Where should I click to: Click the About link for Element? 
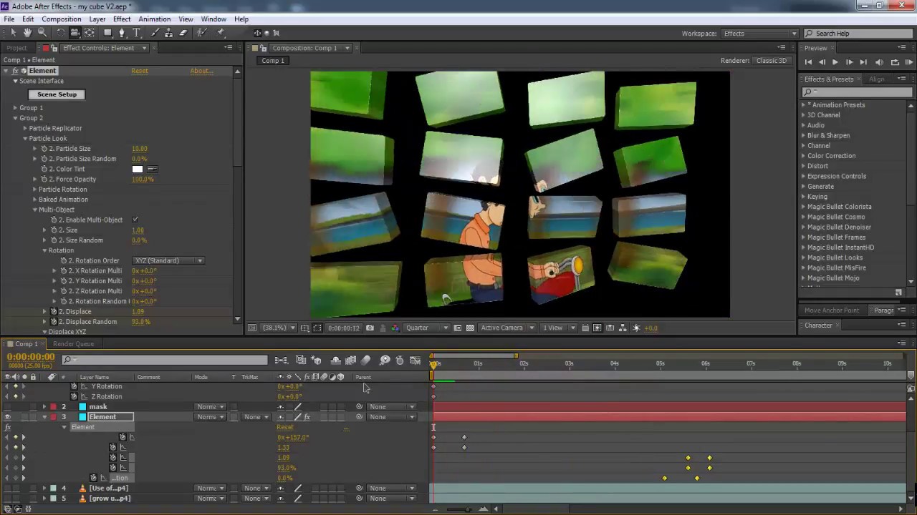[201, 71]
